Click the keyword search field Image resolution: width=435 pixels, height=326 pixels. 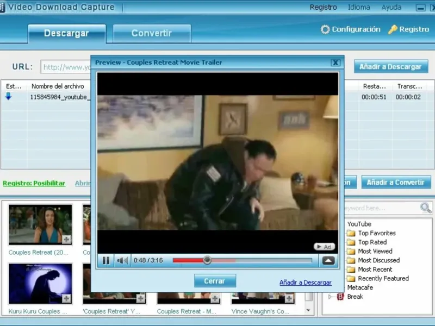pyautogui.click(x=382, y=208)
